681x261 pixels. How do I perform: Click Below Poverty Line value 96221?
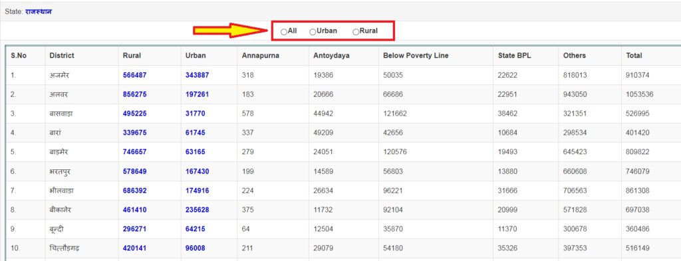click(392, 191)
